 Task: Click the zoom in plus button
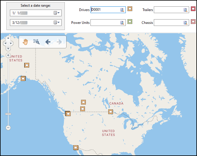click(8, 55)
